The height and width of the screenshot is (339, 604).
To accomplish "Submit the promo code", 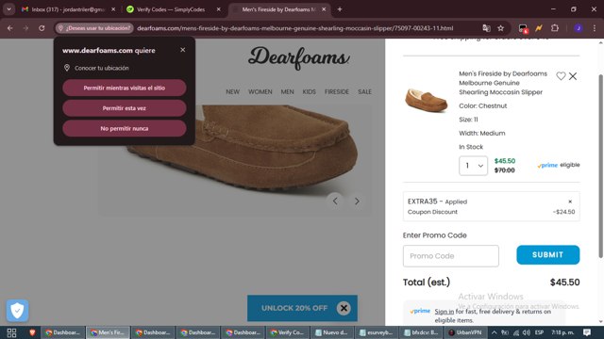I will (547, 255).
